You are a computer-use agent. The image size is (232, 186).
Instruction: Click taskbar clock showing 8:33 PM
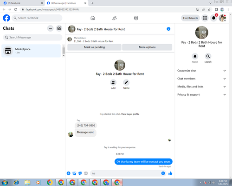pos(223,182)
